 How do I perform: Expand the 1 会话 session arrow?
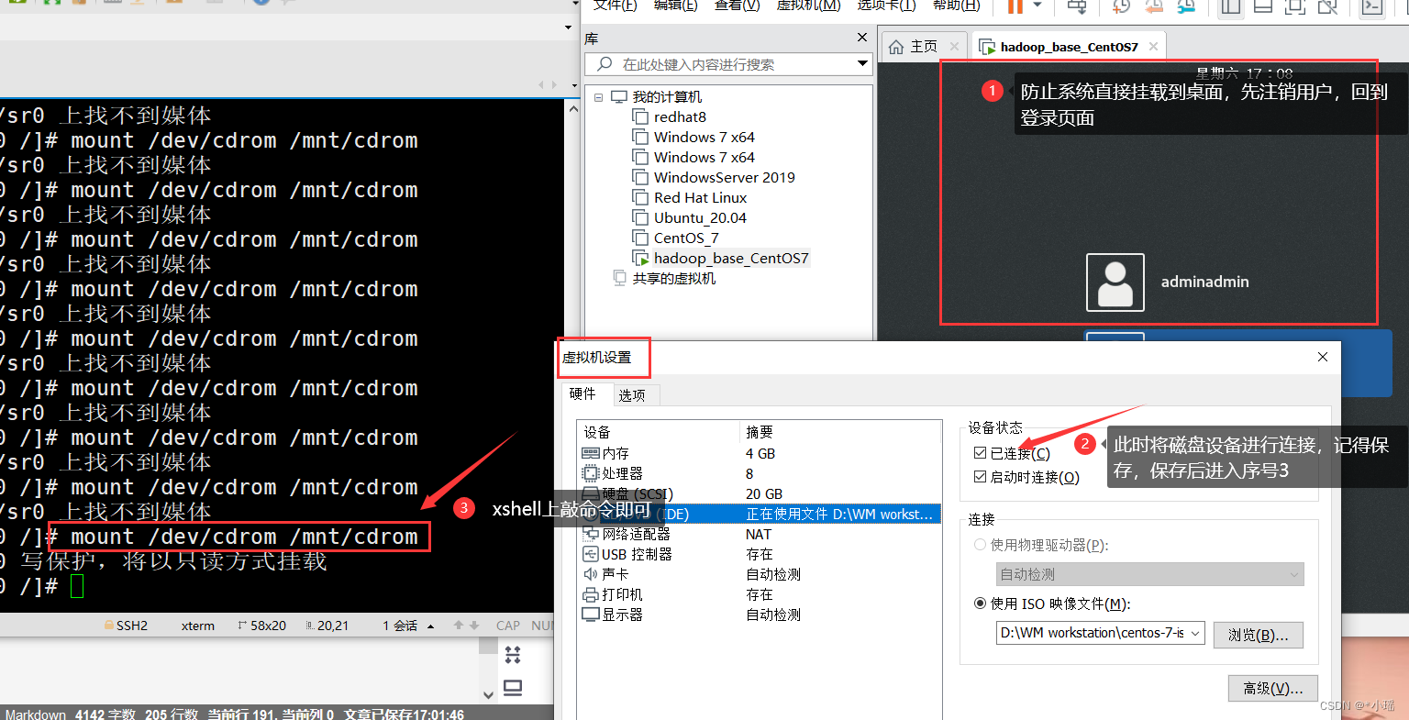tap(430, 626)
